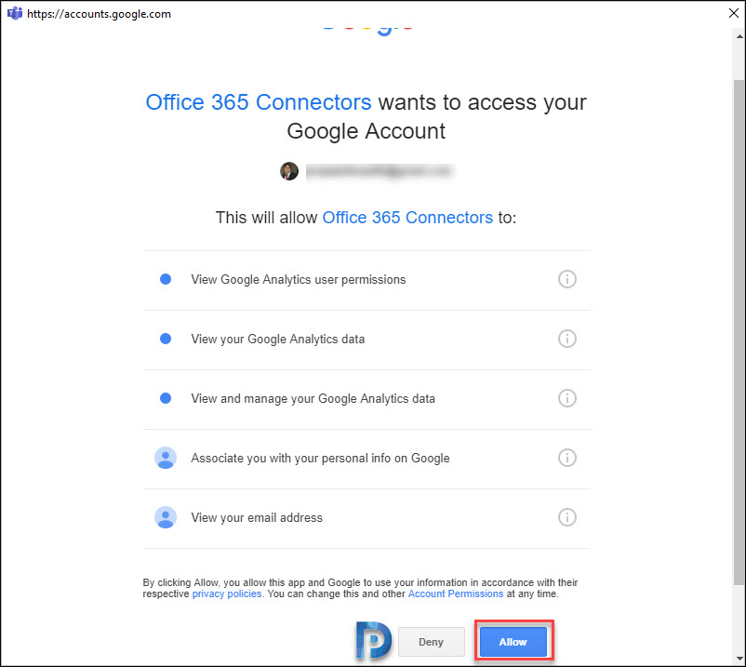
Task: Click the scrollbar up arrow
Action: (x=739, y=36)
